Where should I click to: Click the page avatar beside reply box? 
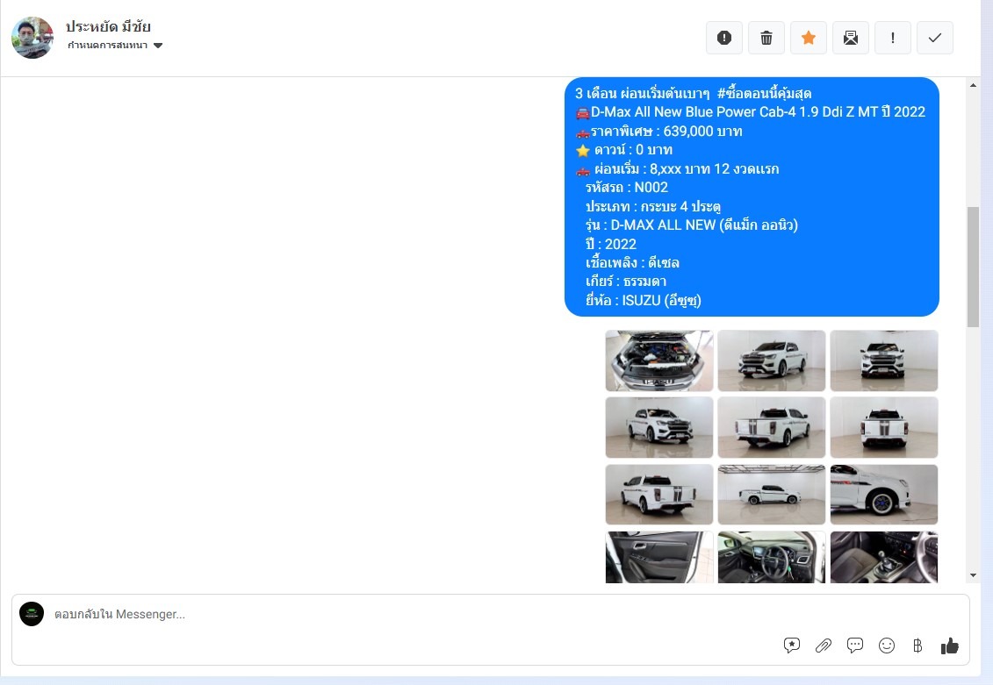pos(32,614)
